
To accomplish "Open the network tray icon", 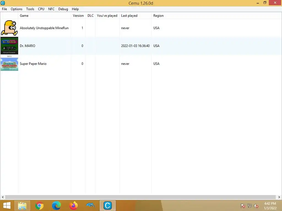I will pos(250,206).
